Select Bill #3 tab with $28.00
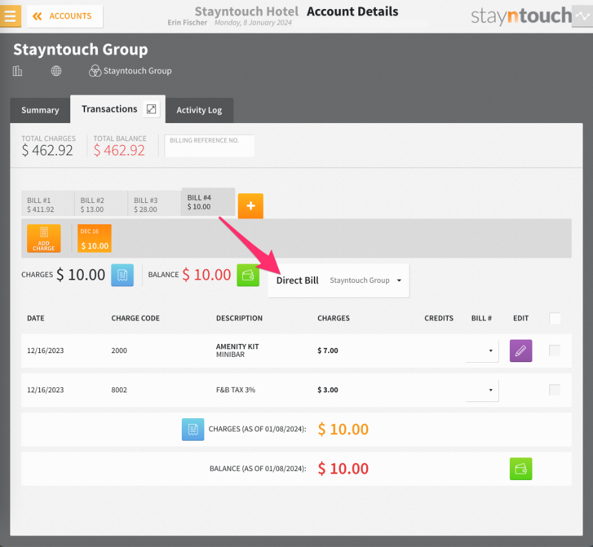 (x=154, y=204)
